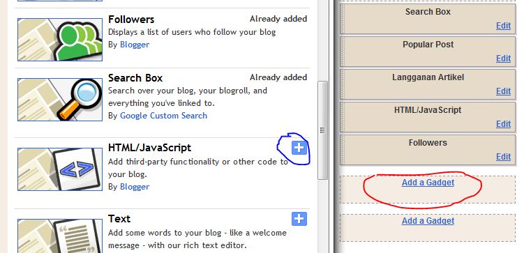Select the Search Box gadget title
The width and height of the screenshot is (524, 253).
pyautogui.click(x=135, y=78)
